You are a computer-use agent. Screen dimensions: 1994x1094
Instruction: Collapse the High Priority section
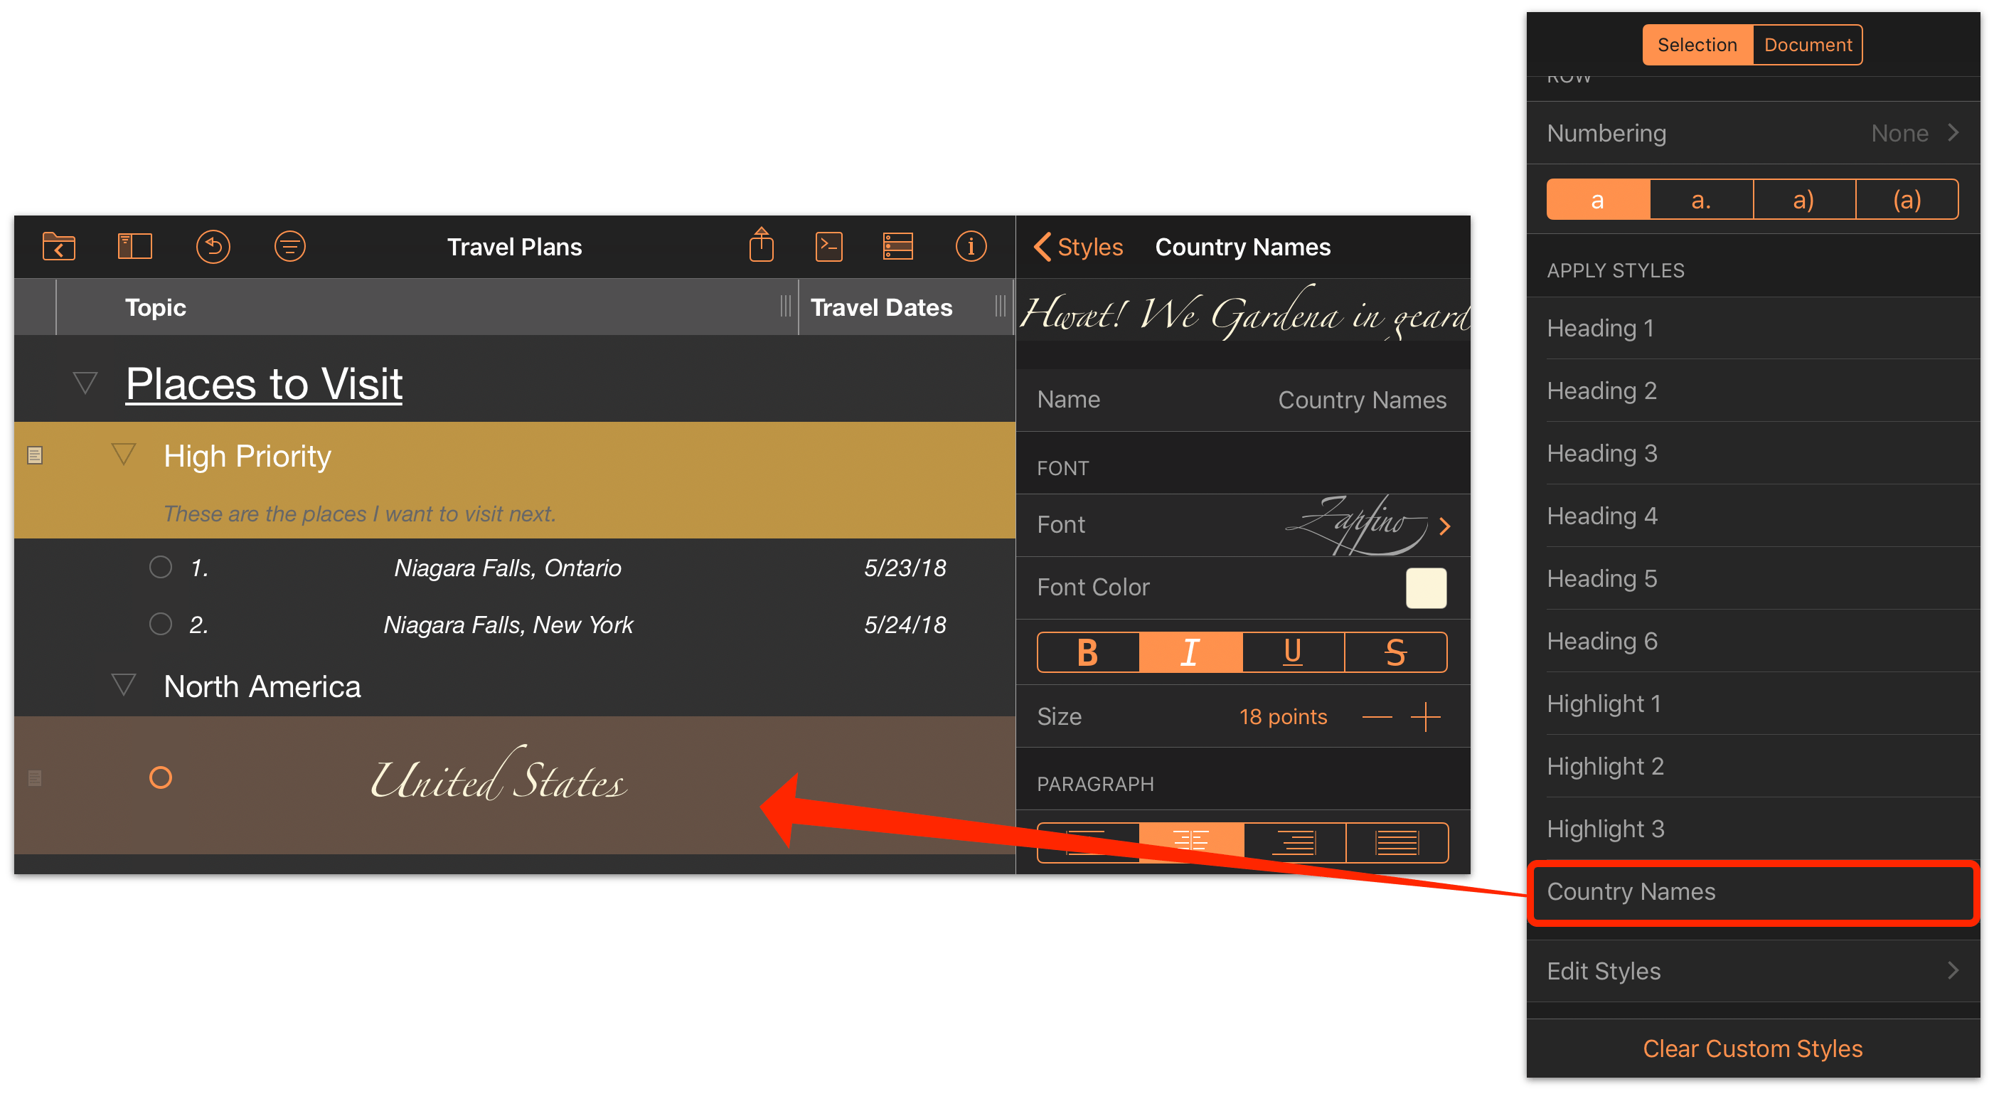click(x=124, y=455)
